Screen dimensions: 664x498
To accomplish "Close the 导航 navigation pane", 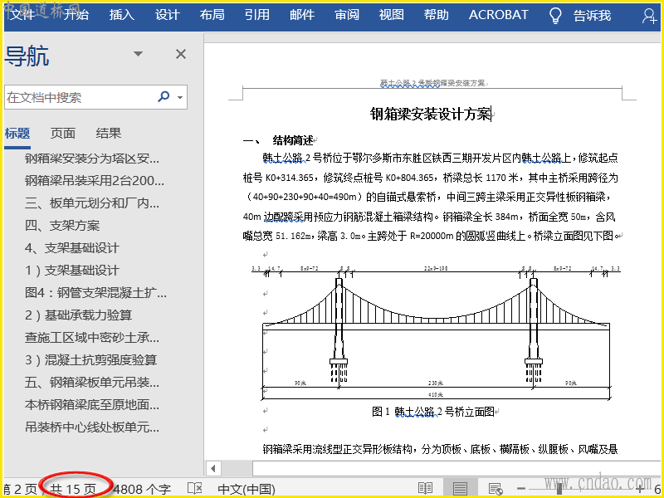I will [181, 54].
